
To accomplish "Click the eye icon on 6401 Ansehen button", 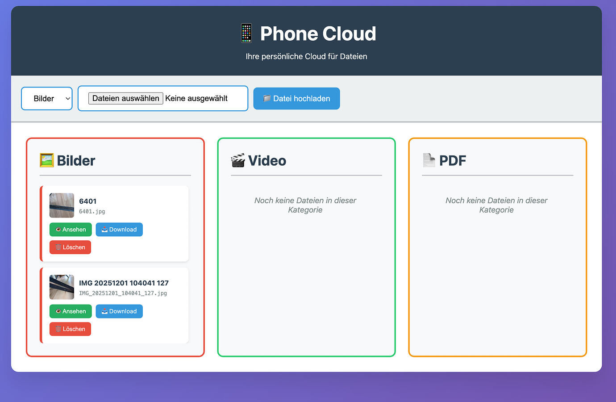I will (x=58, y=230).
